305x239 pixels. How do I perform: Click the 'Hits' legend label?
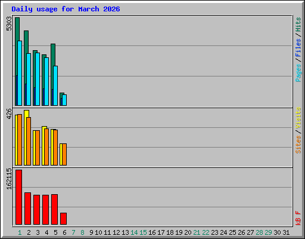(x=298, y=24)
